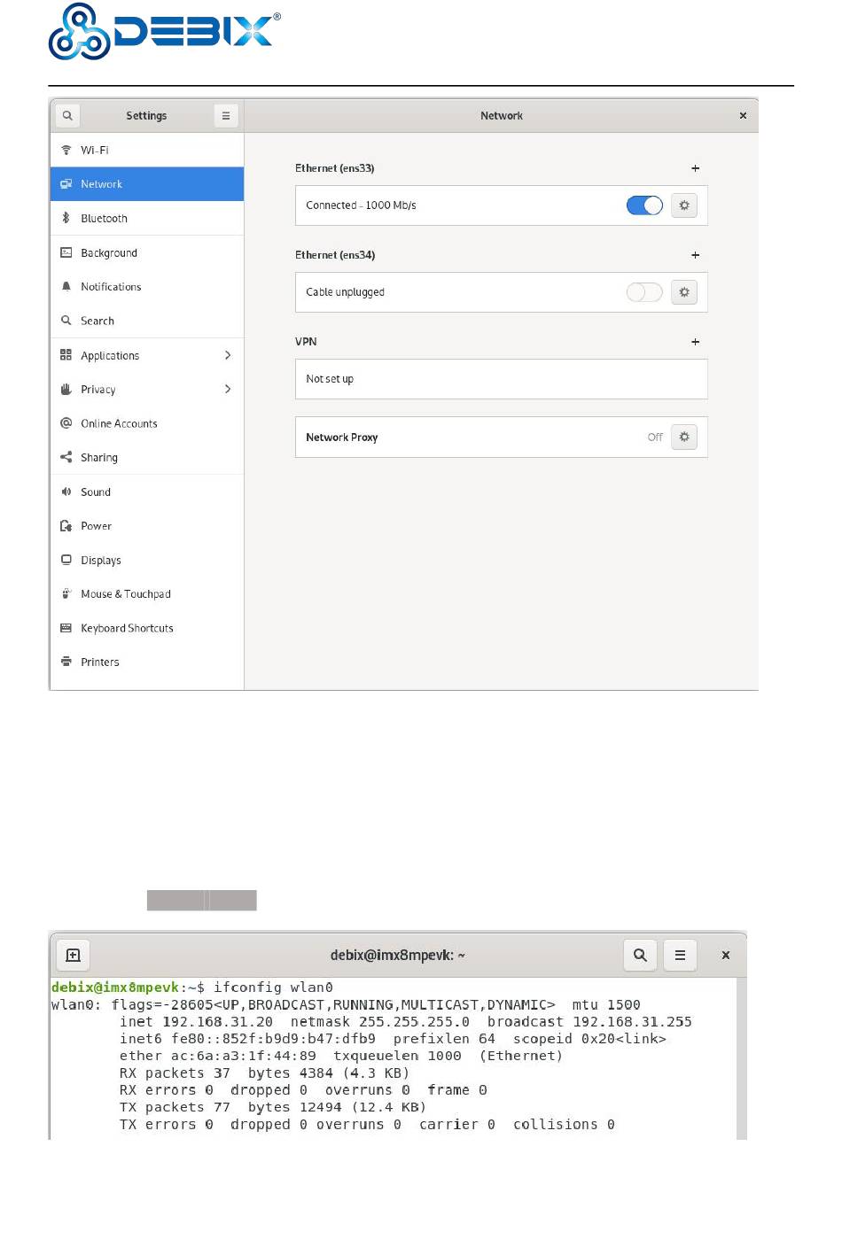Toggle the Cable unplugged ens34 switch
The height and width of the screenshot is (1247, 842).
pos(644,292)
